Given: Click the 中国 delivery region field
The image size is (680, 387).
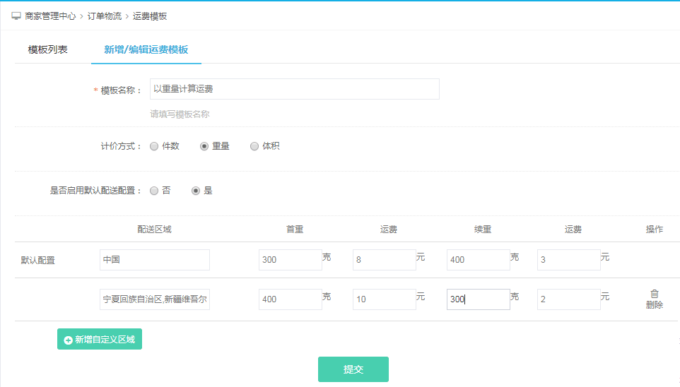Looking at the screenshot, I should pyautogui.click(x=155, y=260).
